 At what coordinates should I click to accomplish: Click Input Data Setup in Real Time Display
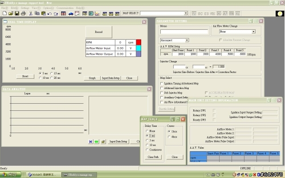[x=110, y=78]
